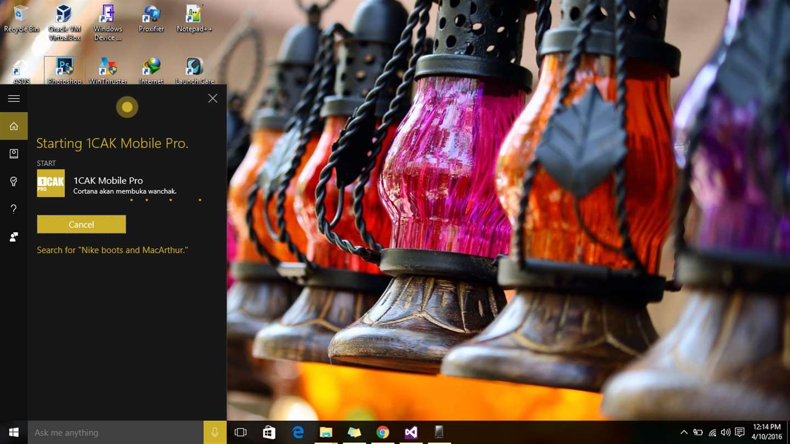This screenshot has height=444, width=790.
Task: Open the Windows Store from taskbar
Action: [269, 432]
